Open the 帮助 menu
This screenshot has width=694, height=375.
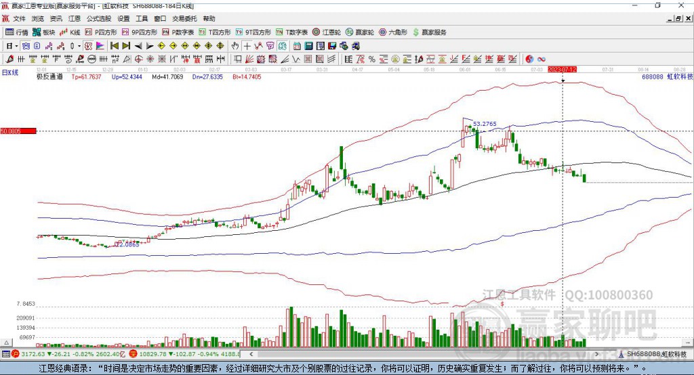209,18
